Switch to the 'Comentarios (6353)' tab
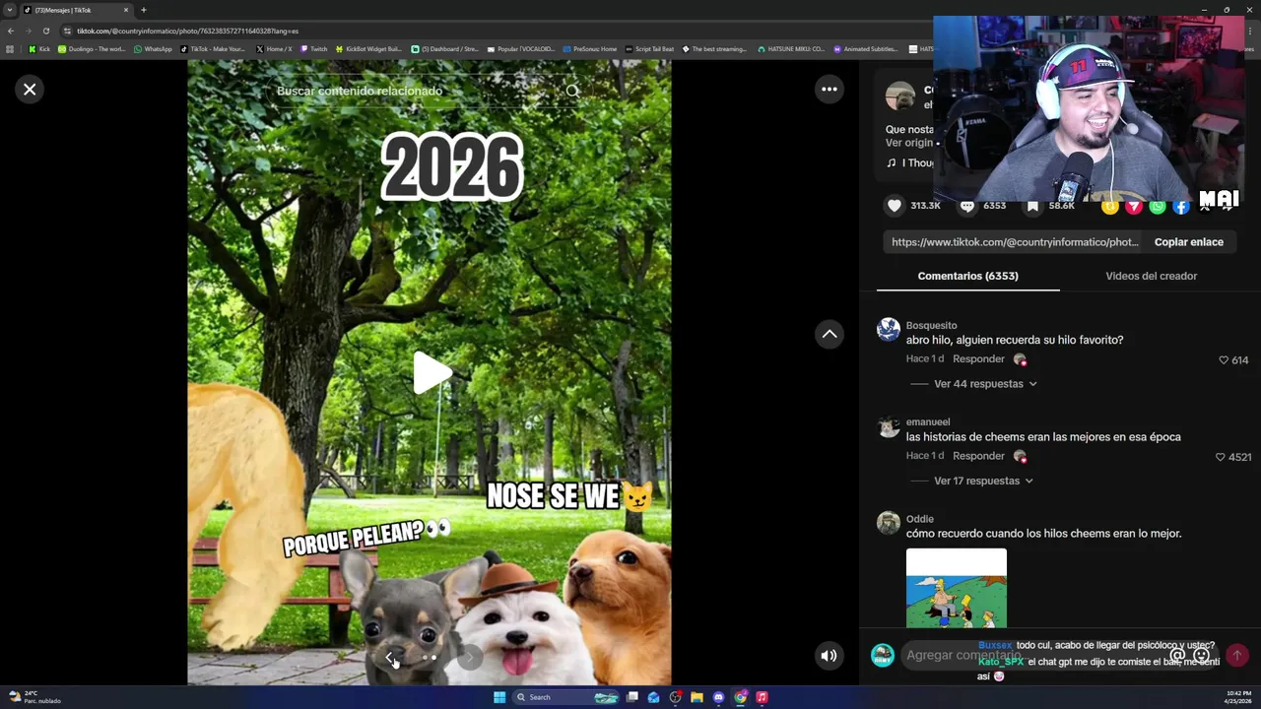The width and height of the screenshot is (1261, 709). (967, 276)
